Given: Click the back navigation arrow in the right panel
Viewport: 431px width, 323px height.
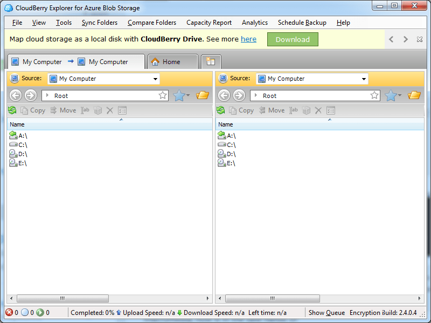Looking at the screenshot, I should click(224, 95).
